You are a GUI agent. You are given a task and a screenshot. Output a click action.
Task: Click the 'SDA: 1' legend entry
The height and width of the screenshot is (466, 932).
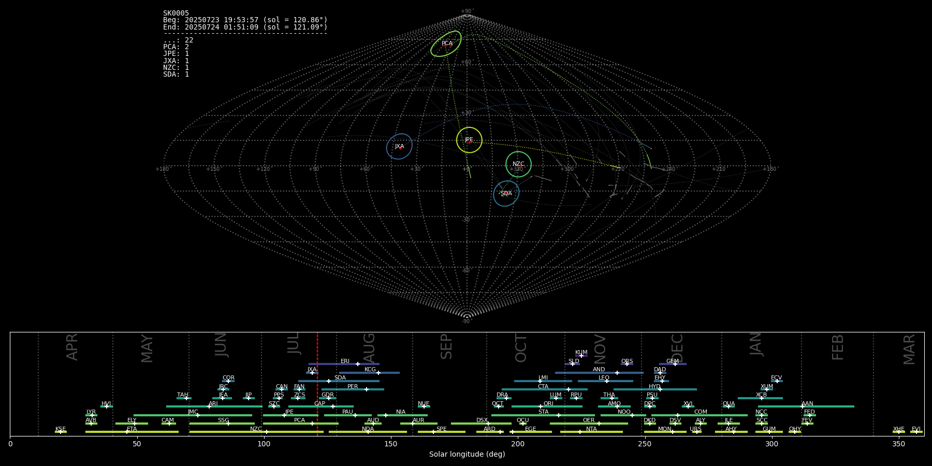pos(176,75)
